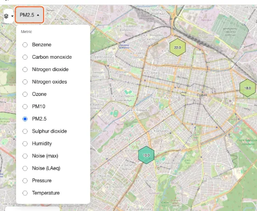The height and width of the screenshot is (211, 257).
Task: Select the Nitrogen dioxide radio button
Action: (x=25, y=69)
